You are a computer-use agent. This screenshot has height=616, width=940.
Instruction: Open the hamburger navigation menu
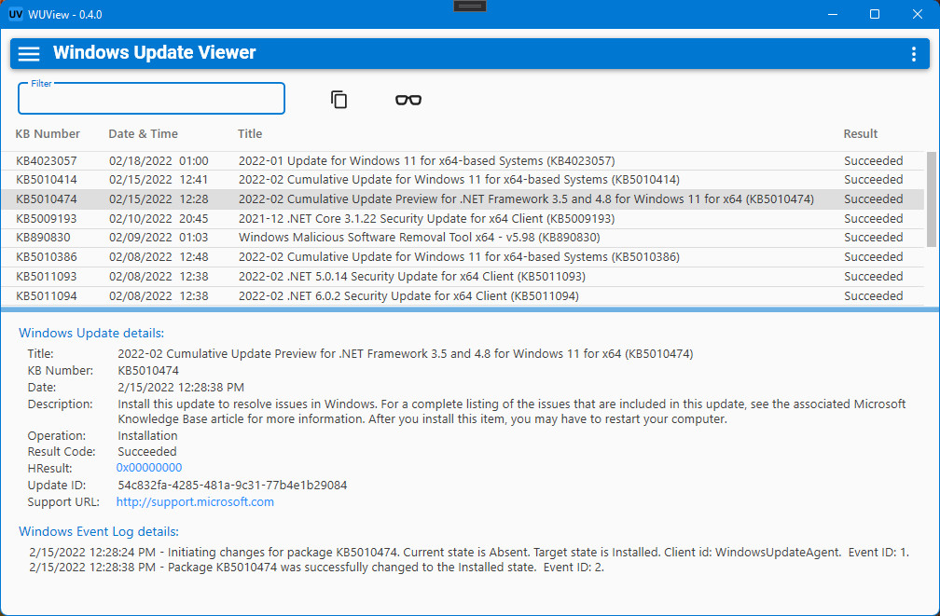point(29,53)
